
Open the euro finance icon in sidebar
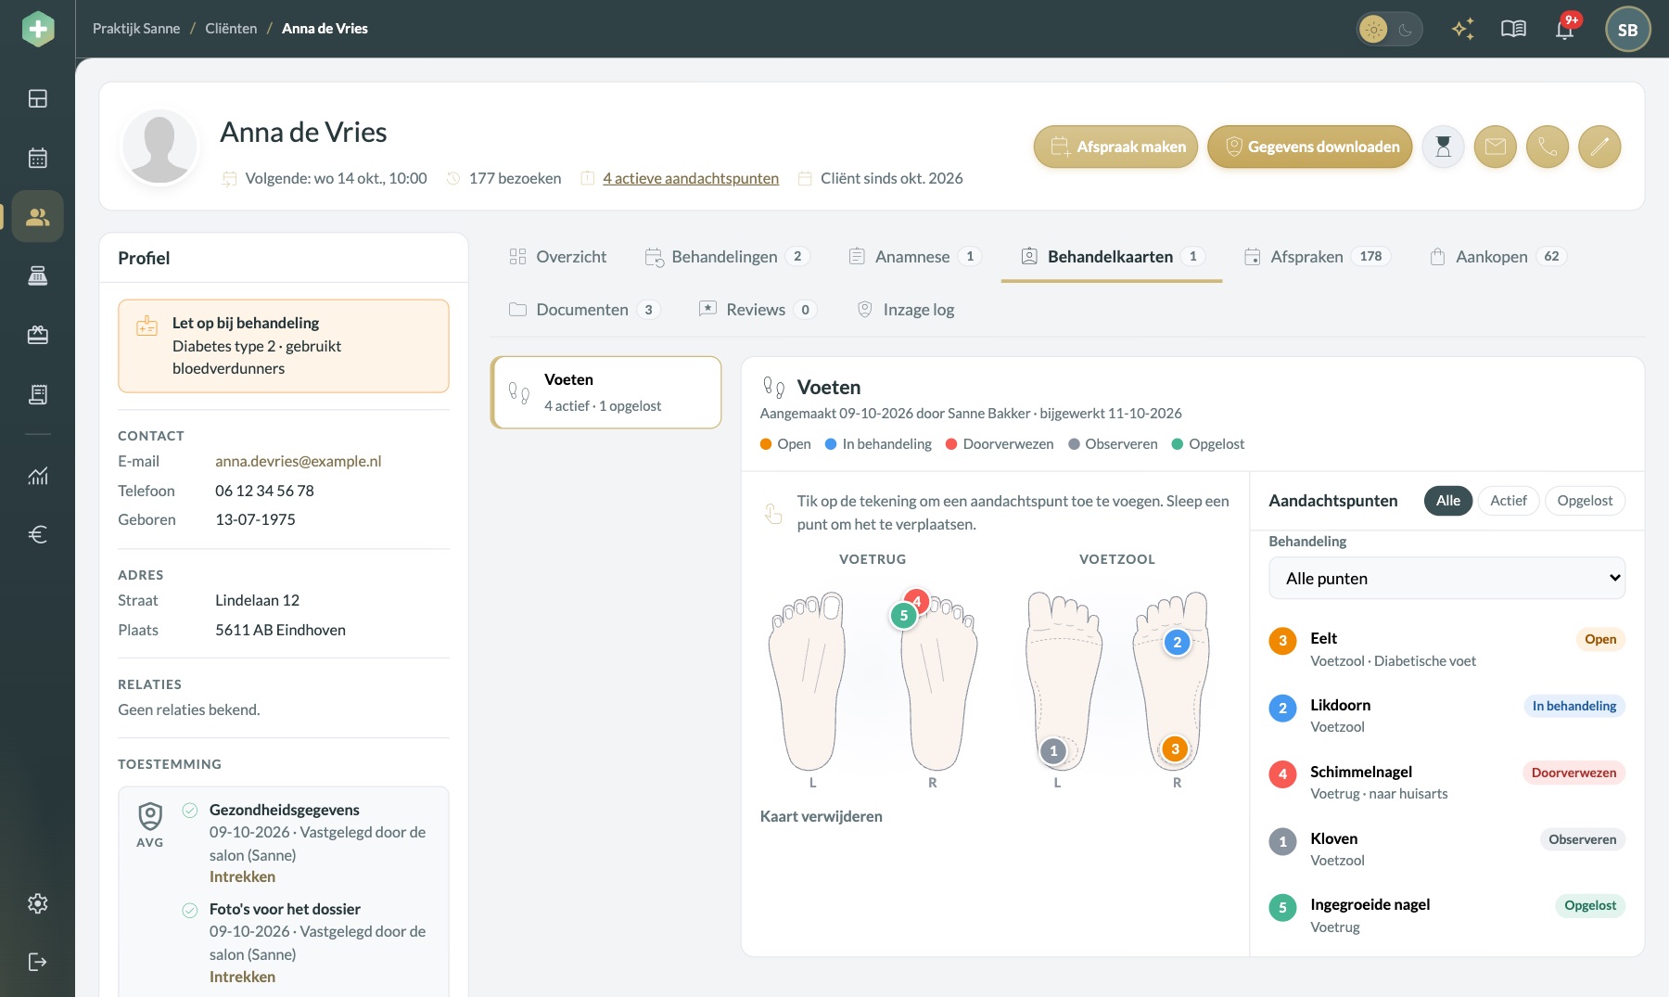click(x=37, y=534)
